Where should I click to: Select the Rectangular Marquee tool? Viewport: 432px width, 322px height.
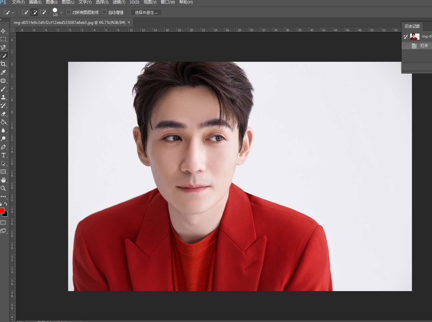[4, 39]
